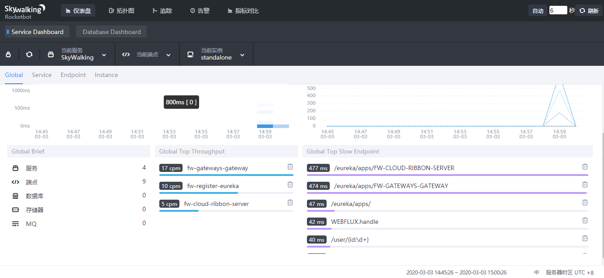The width and height of the screenshot is (604, 278).
Task: Click the reload icon beside the lock
Action: click(29, 55)
